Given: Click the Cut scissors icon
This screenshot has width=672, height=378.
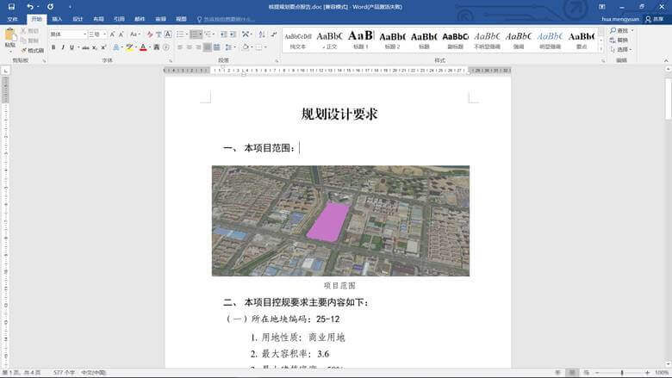Looking at the screenshot, I should [x=23, y=31].
